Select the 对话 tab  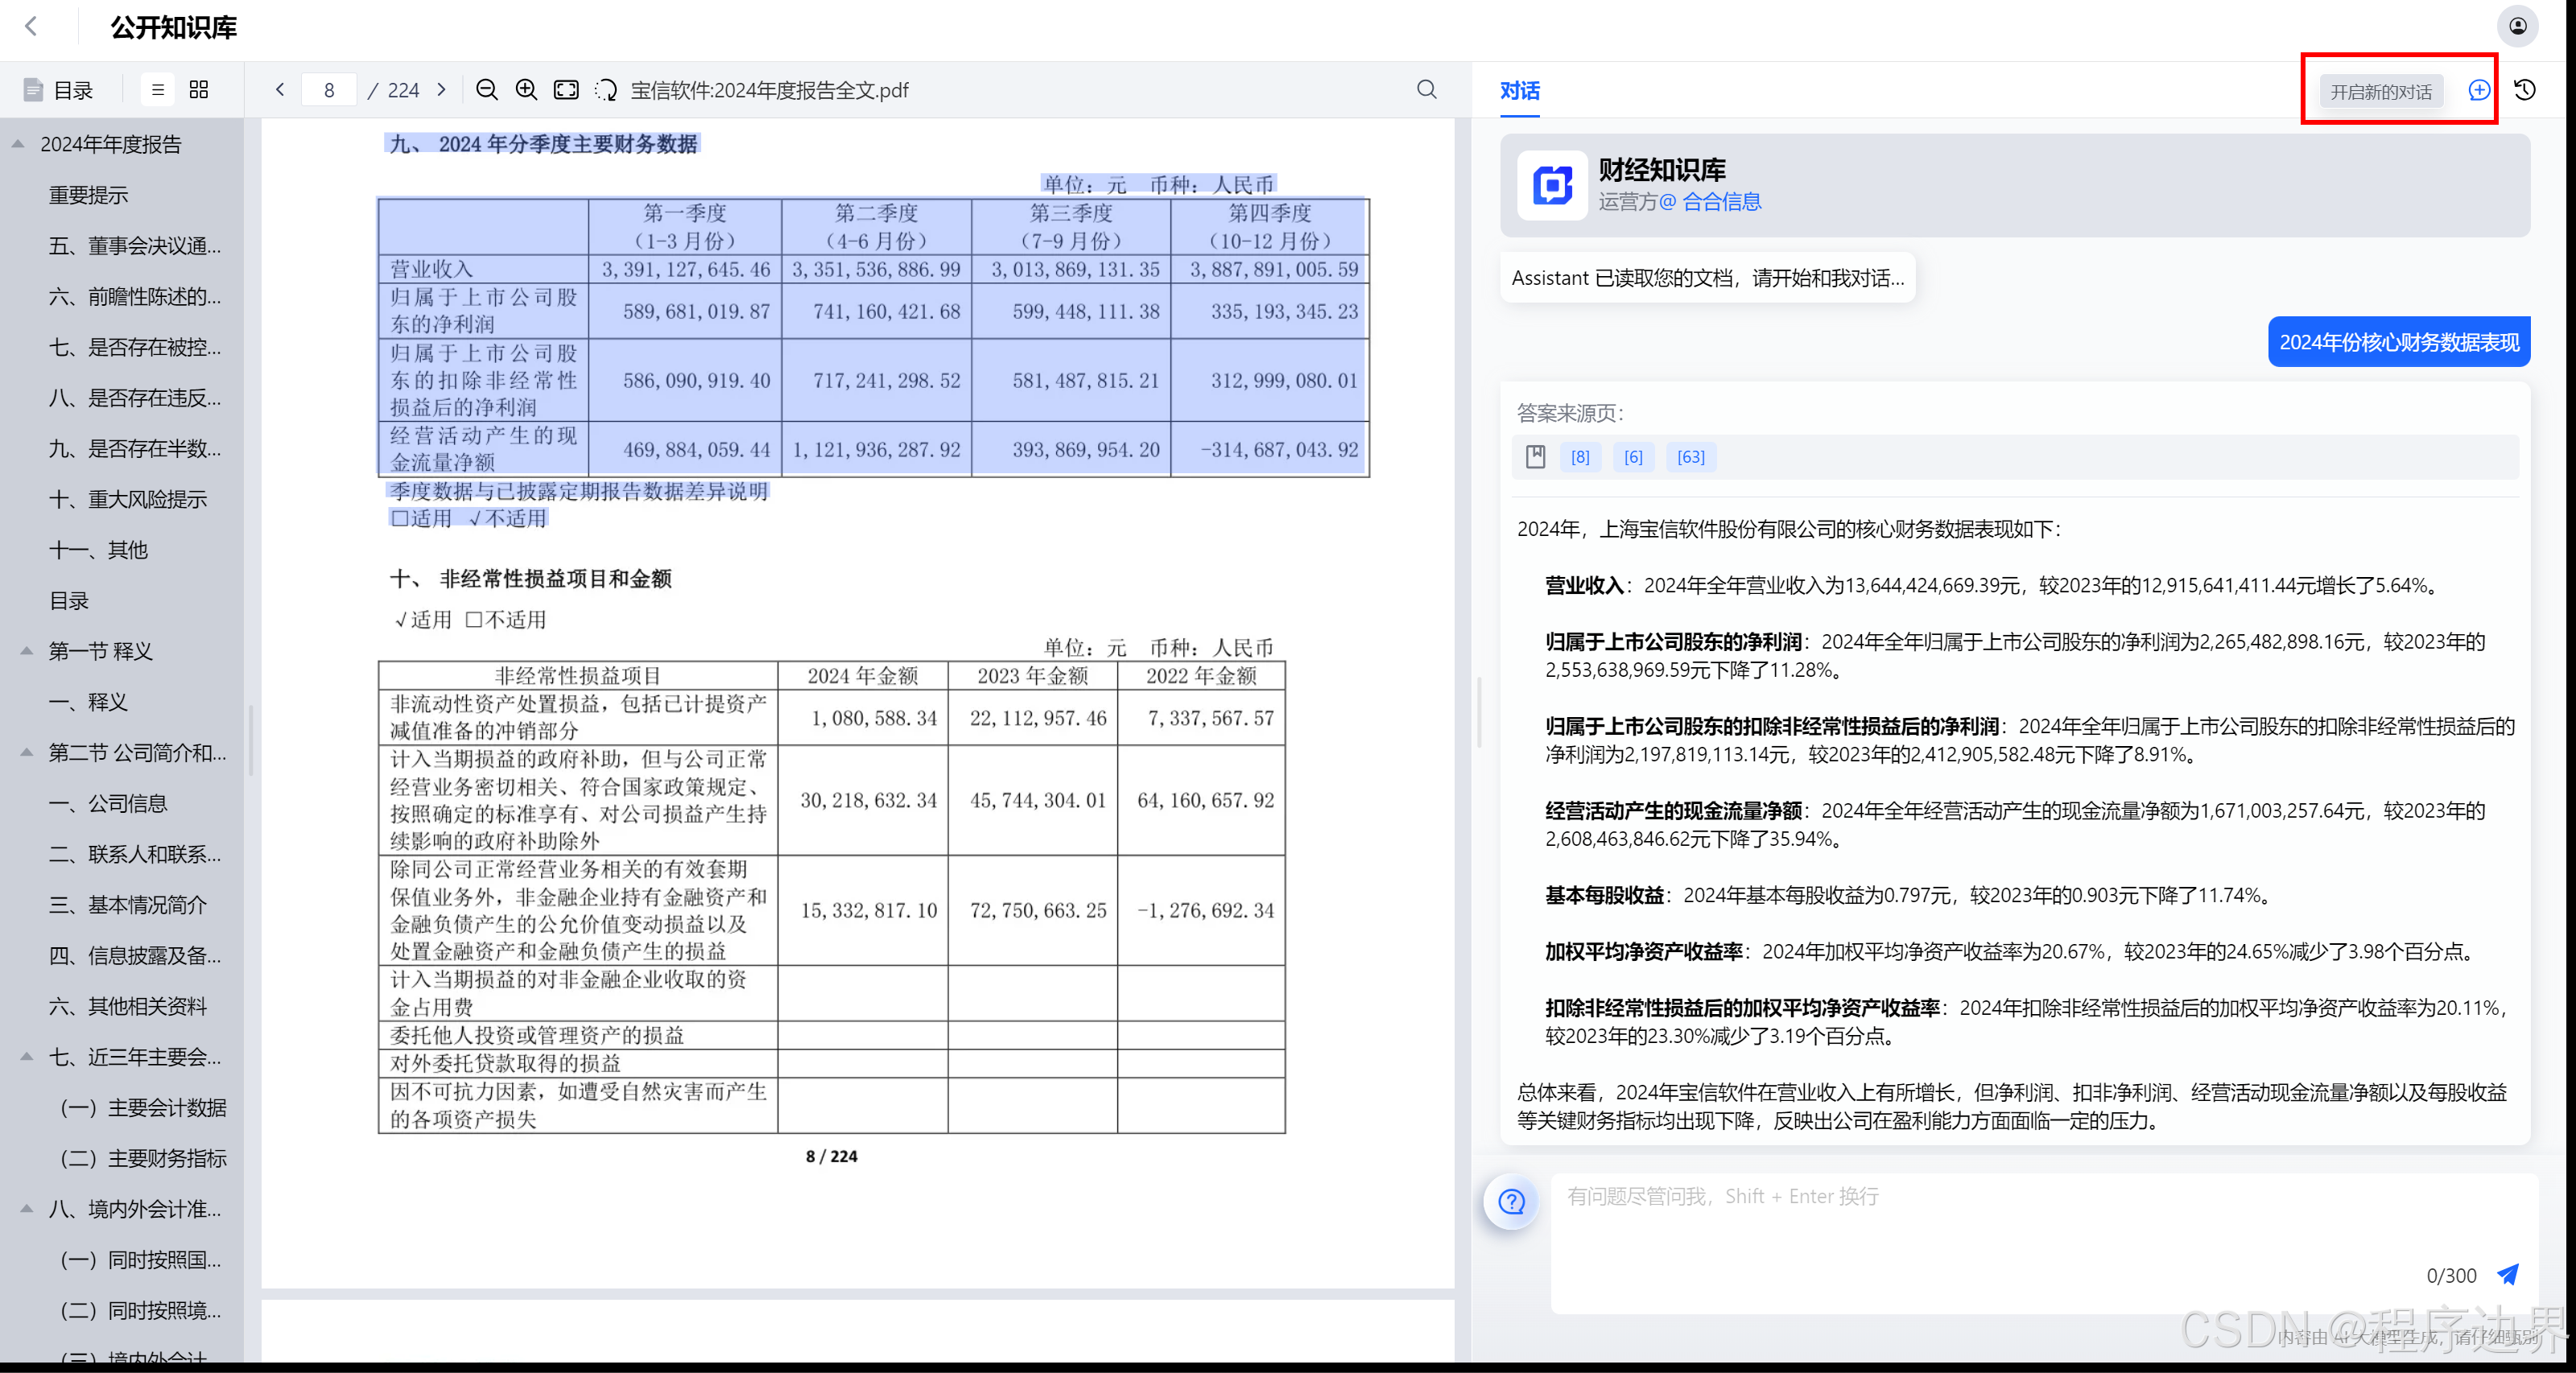1519,91
